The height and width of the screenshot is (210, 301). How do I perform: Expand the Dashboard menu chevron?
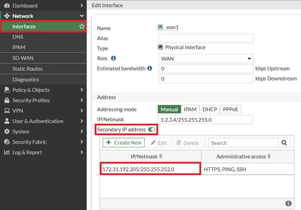[x=82, y=5]
